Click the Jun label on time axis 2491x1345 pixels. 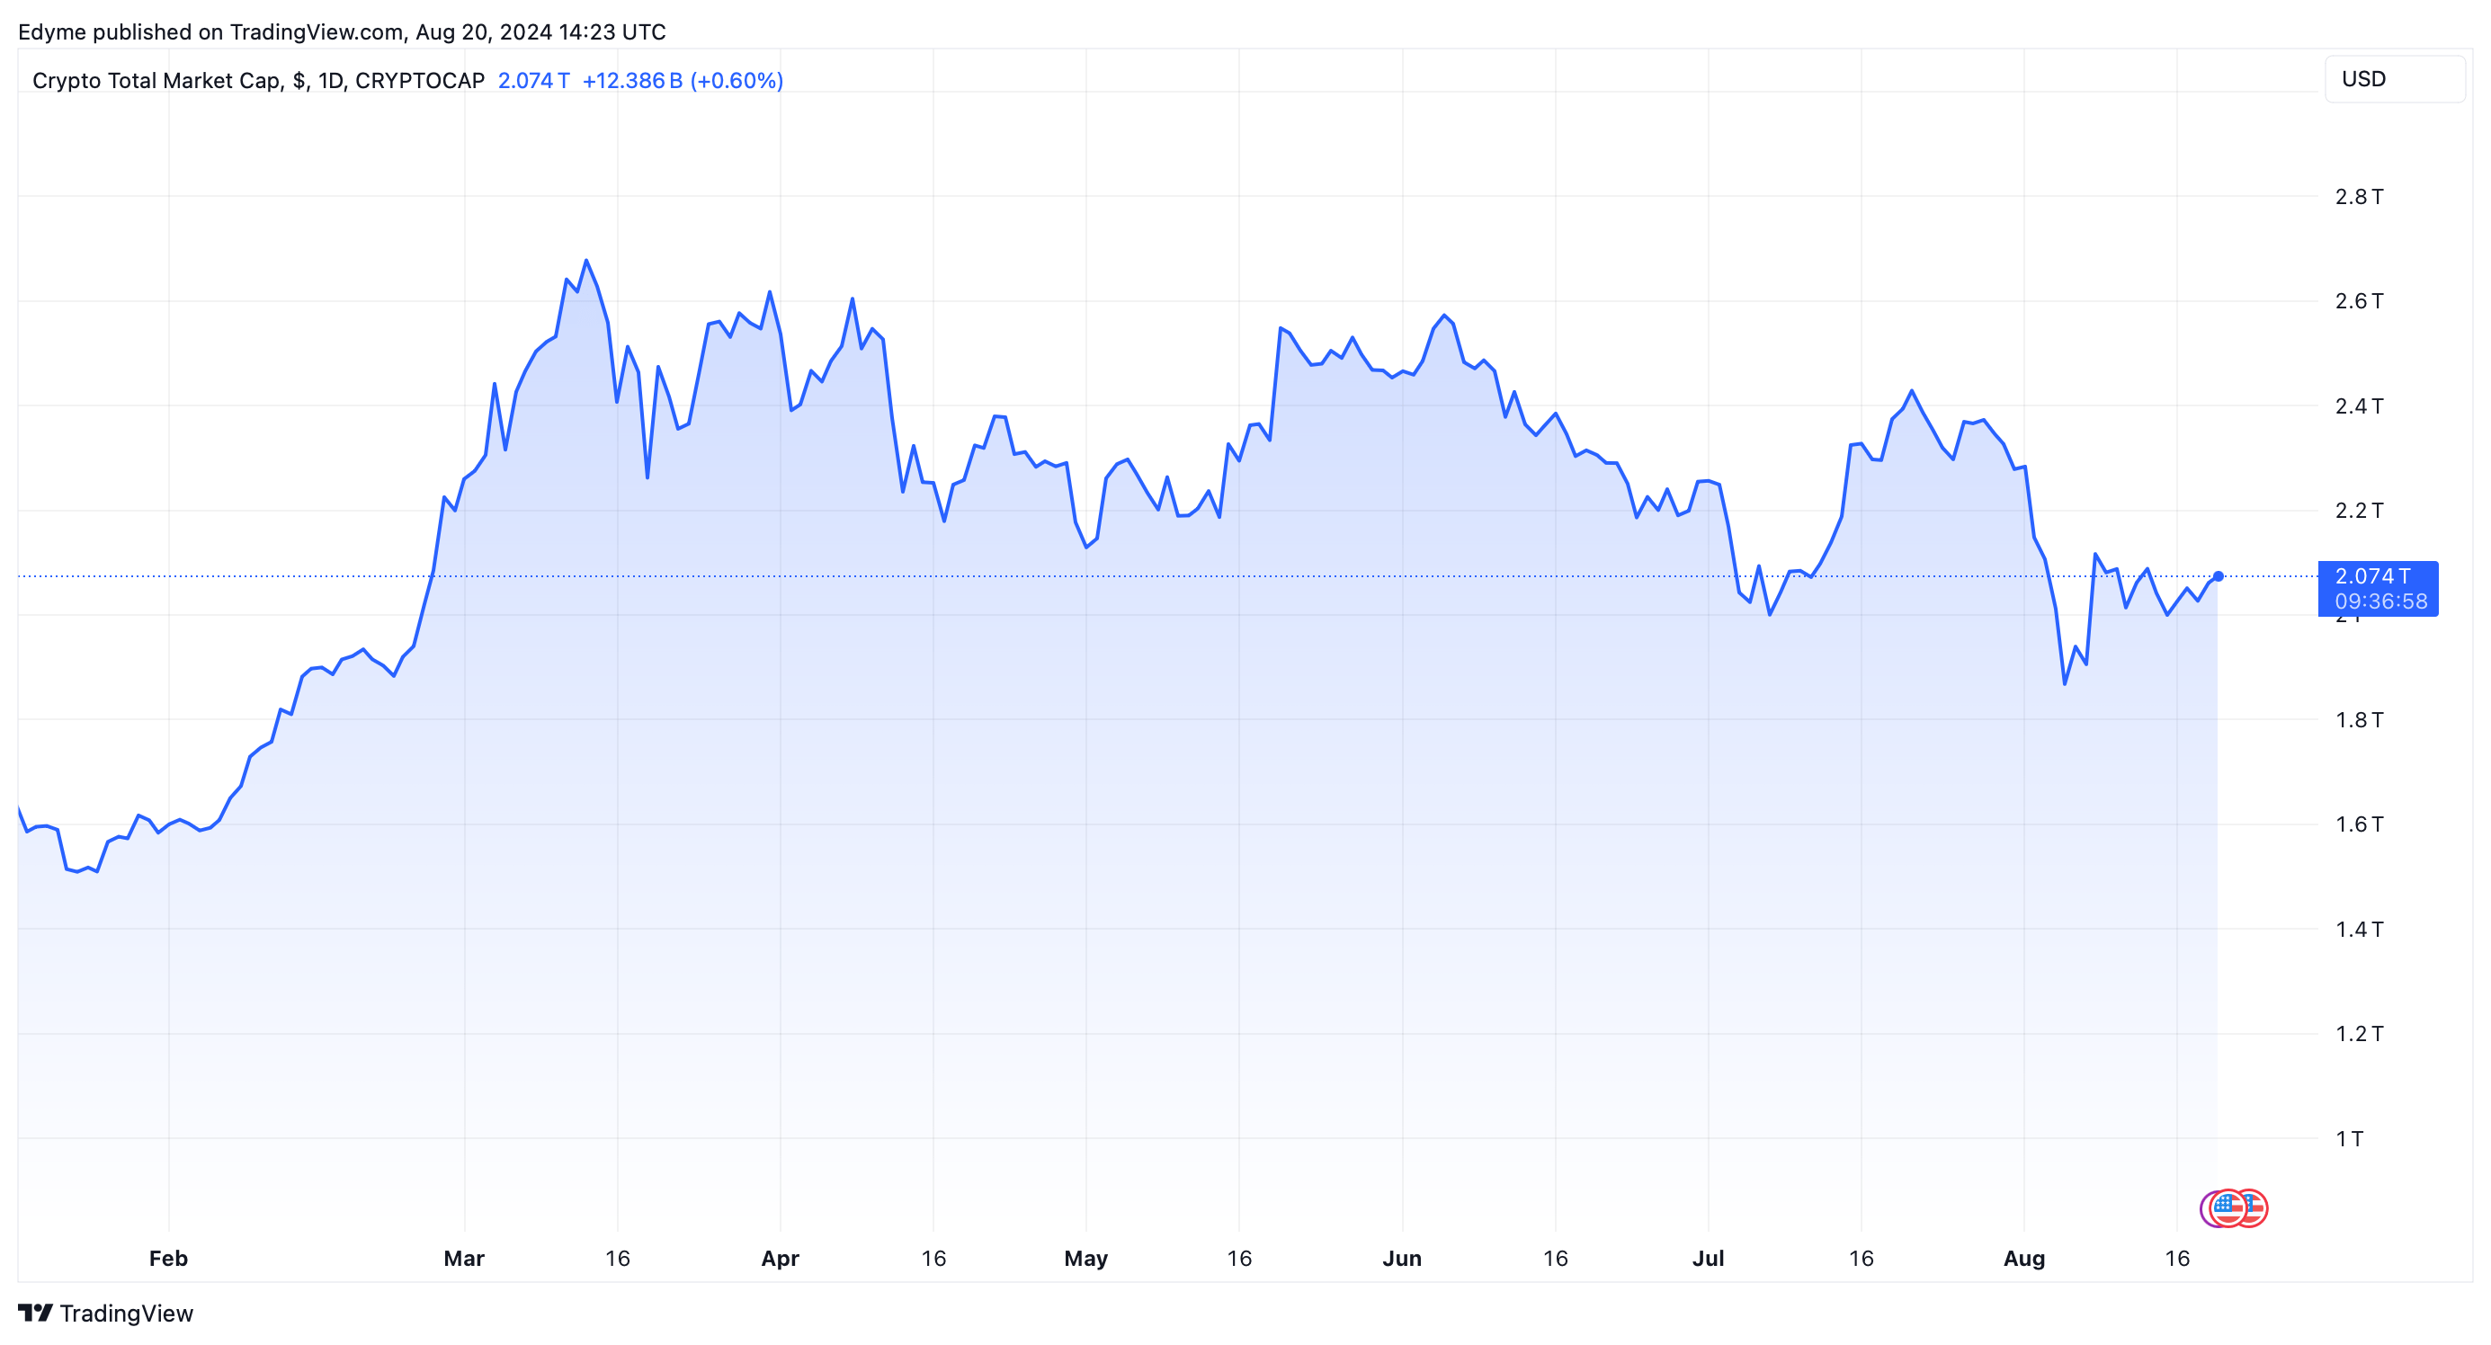1402,1259
